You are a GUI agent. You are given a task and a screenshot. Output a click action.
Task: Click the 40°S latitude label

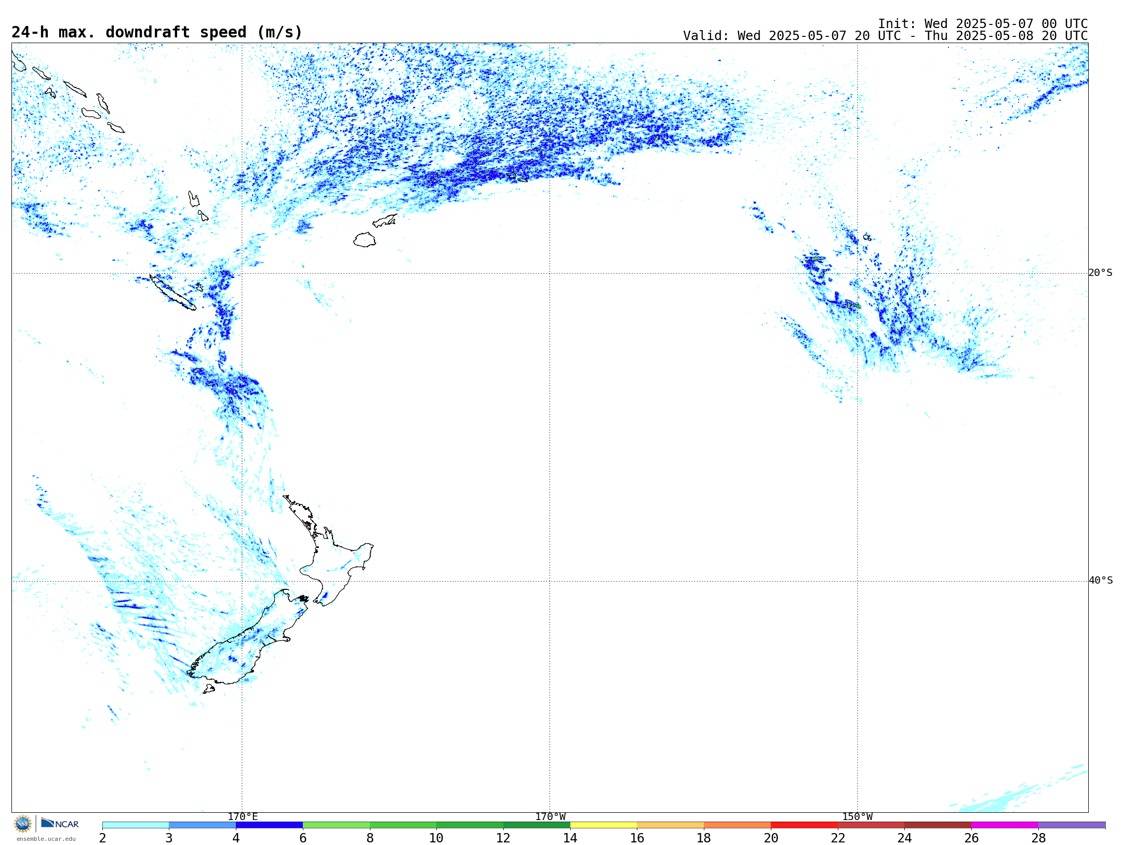[x=1100, y=580]
